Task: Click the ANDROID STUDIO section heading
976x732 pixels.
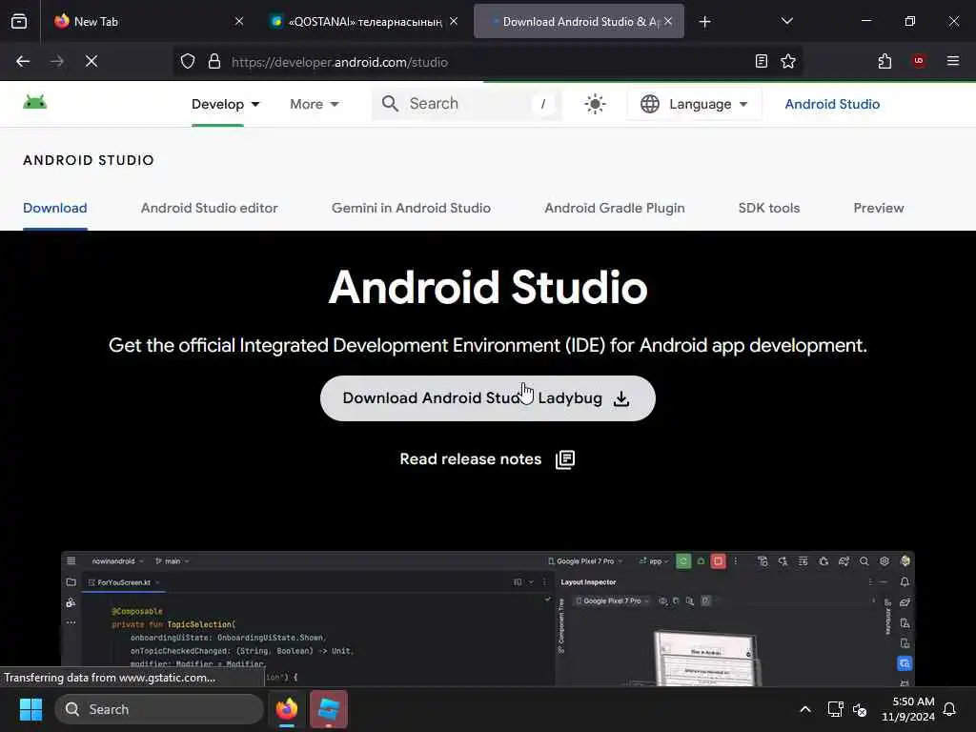Action: [x=89, y=160]
